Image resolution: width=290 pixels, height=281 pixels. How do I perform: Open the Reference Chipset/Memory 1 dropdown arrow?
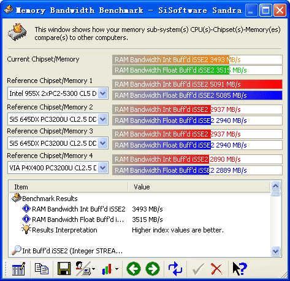103,93
